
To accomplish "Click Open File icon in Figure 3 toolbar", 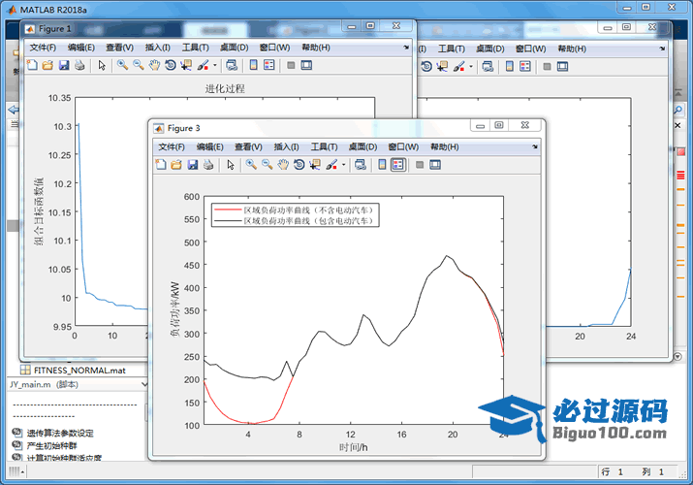I will 176,165.
